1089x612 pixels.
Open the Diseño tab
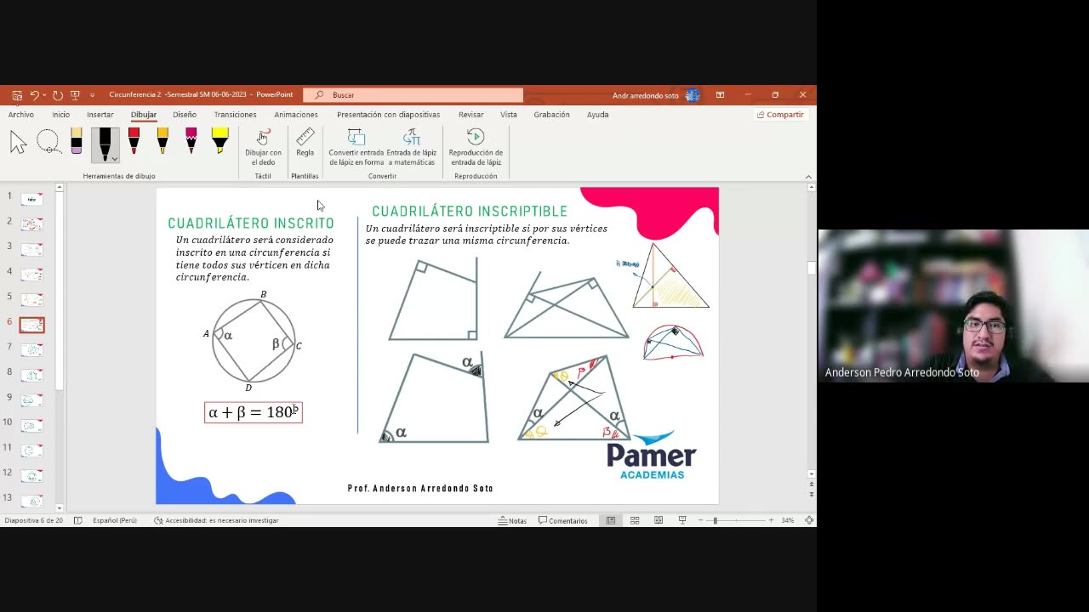point(185,115)
